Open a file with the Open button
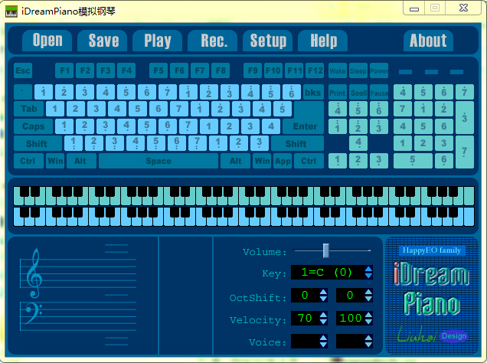This screenshot has height=363, width=487. [47, 41]
